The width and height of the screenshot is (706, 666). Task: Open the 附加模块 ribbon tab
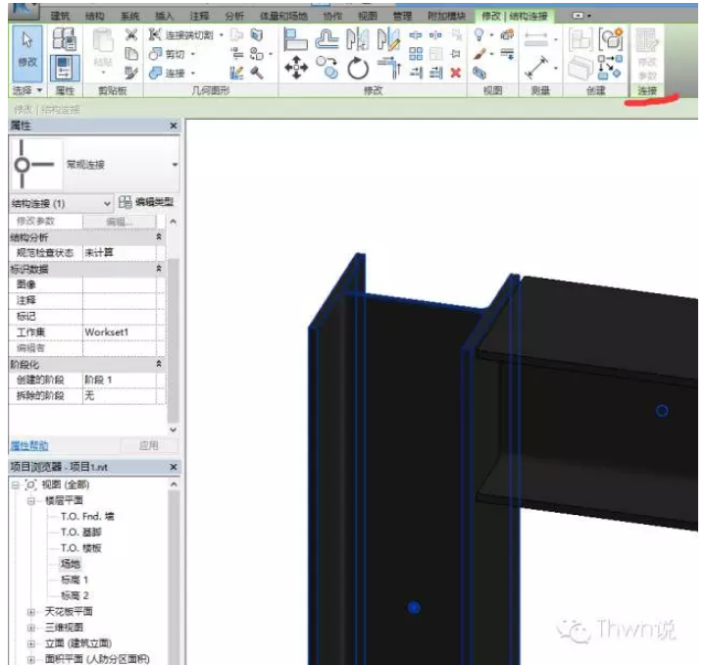point(446,16)
